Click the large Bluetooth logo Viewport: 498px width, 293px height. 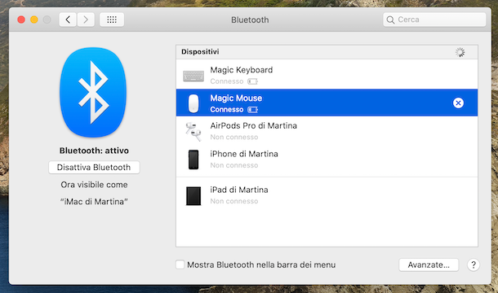point(93,92)
